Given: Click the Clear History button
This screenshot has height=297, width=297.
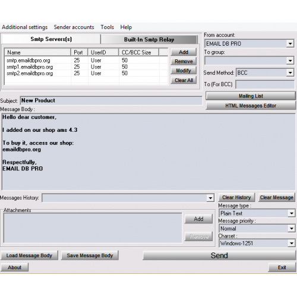Looking at the screenshot, I should click(x=236, y=197).
